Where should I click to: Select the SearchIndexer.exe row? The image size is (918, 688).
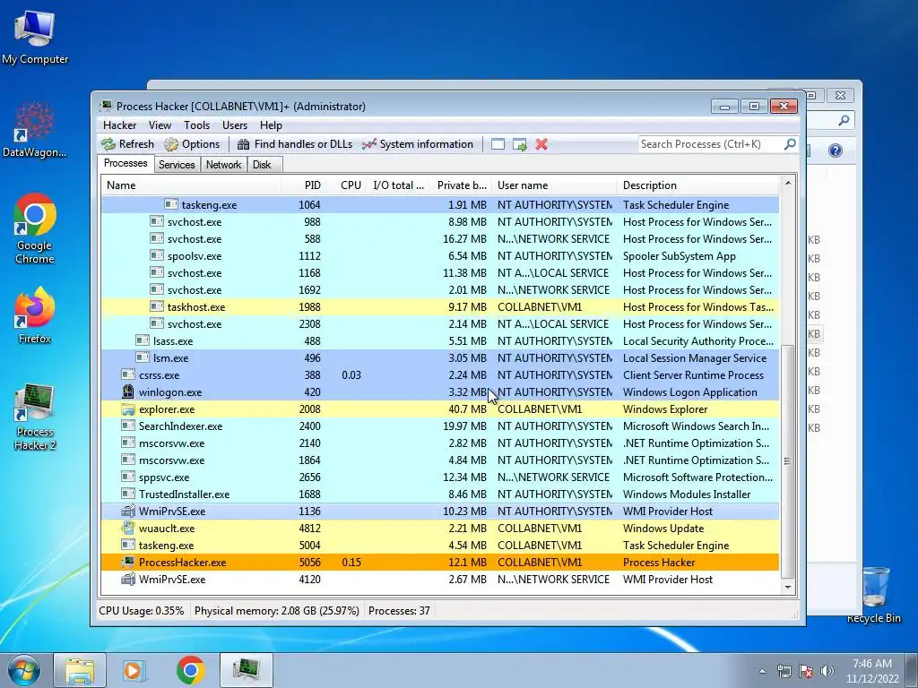point(440,426)
